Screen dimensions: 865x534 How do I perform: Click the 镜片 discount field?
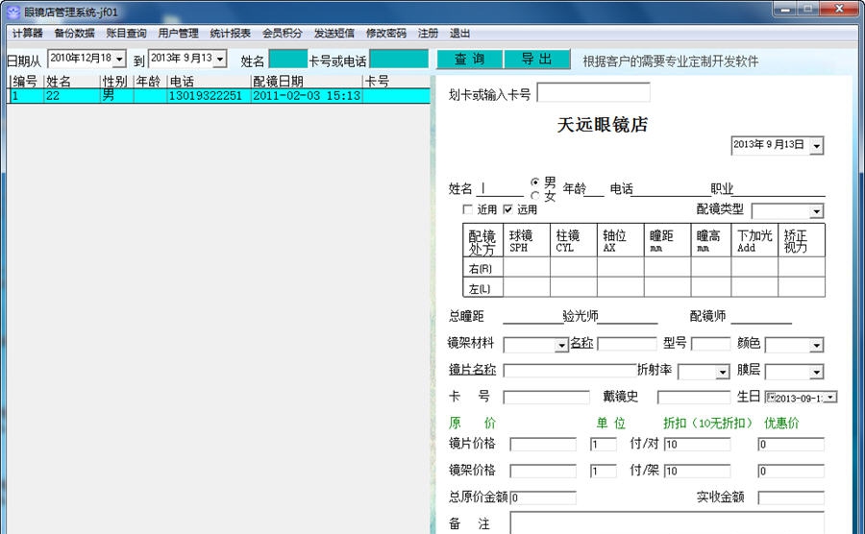698,444
